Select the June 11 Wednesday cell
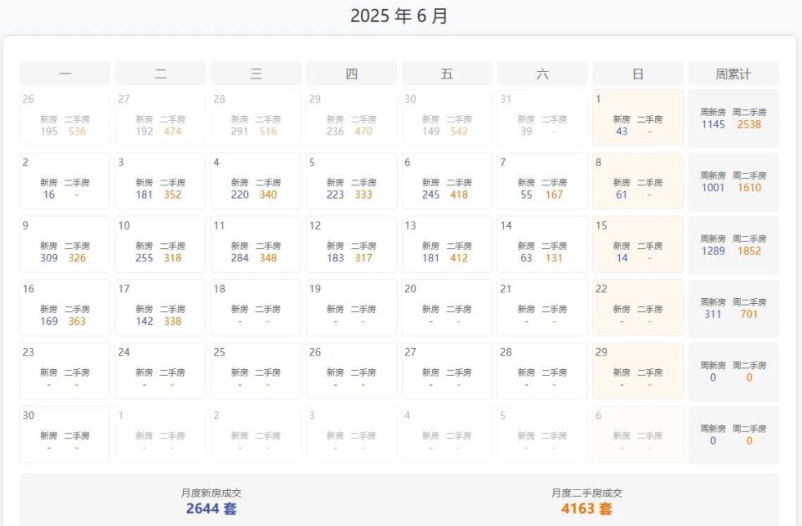The height and width of the screenshot is (526, 802). 256,245
